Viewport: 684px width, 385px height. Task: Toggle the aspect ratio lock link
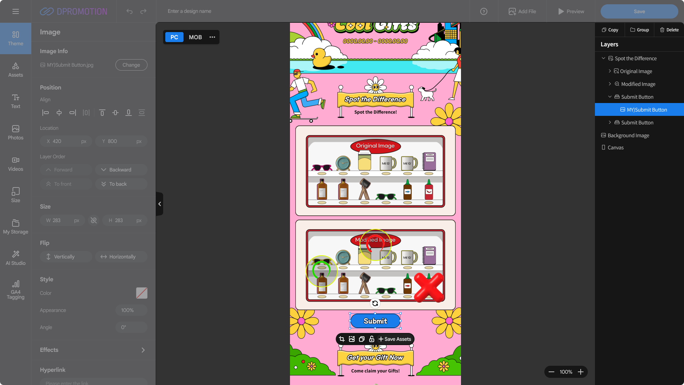click(94, 220)
